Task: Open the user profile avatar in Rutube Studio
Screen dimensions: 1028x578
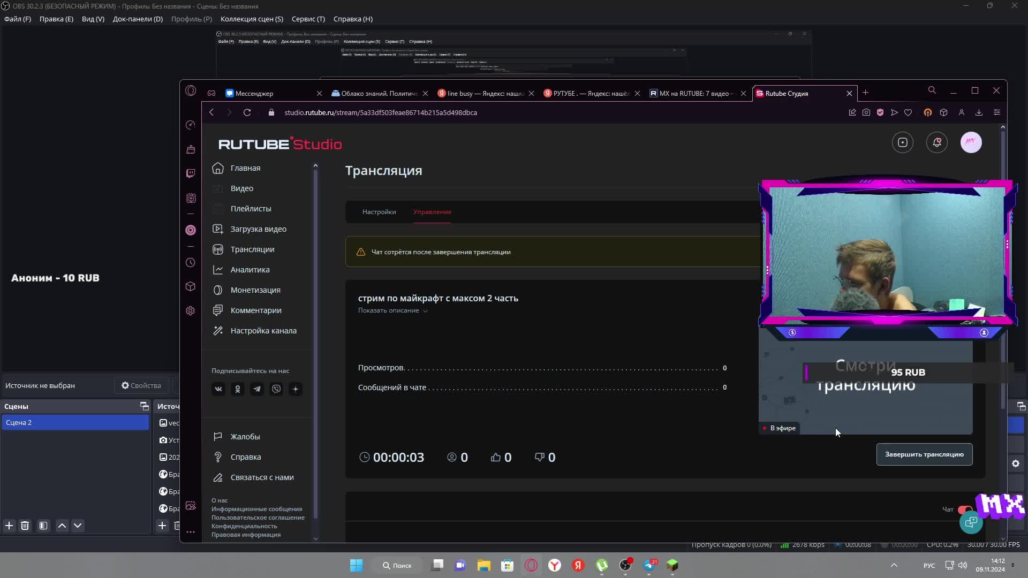Action: [971, 142]
